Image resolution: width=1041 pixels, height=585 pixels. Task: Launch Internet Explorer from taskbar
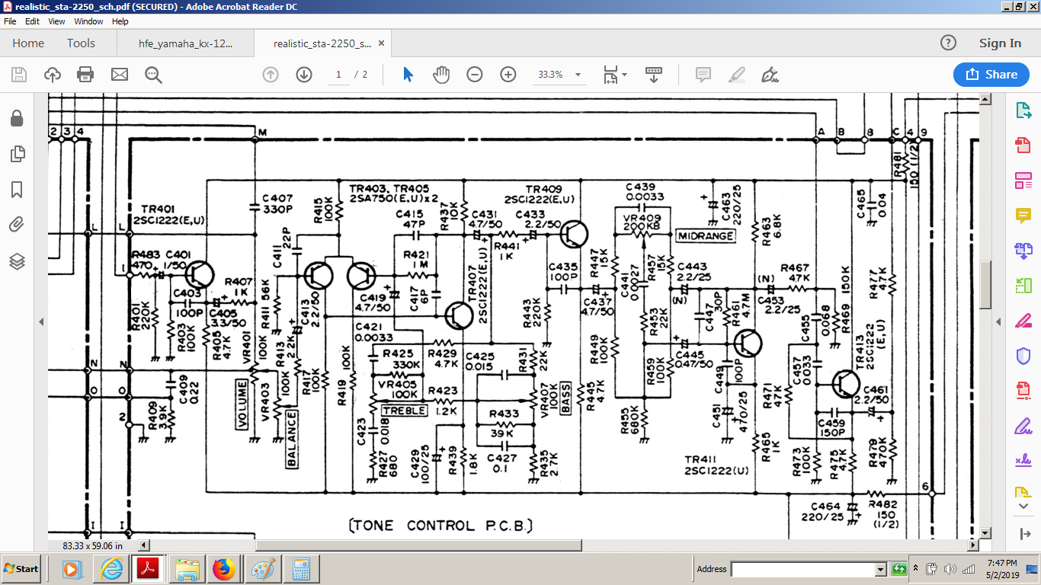point(111,569)
